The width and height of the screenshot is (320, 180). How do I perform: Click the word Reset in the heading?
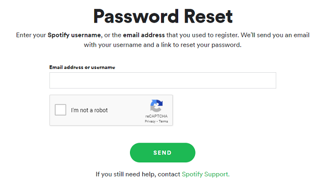pyautogui.click(x=208, y=16)
